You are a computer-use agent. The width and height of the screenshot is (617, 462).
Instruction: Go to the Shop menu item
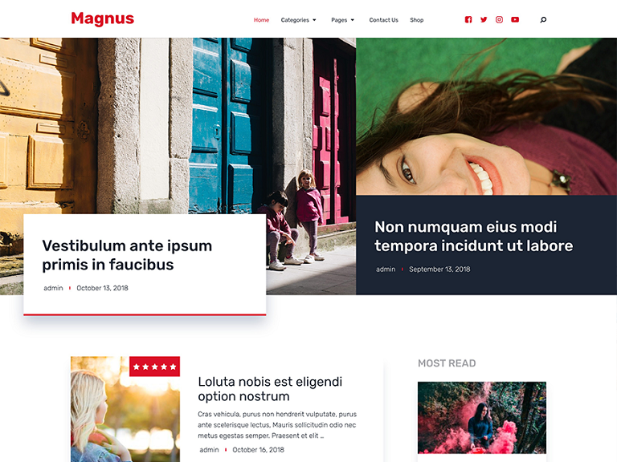[x=417, y=20]
